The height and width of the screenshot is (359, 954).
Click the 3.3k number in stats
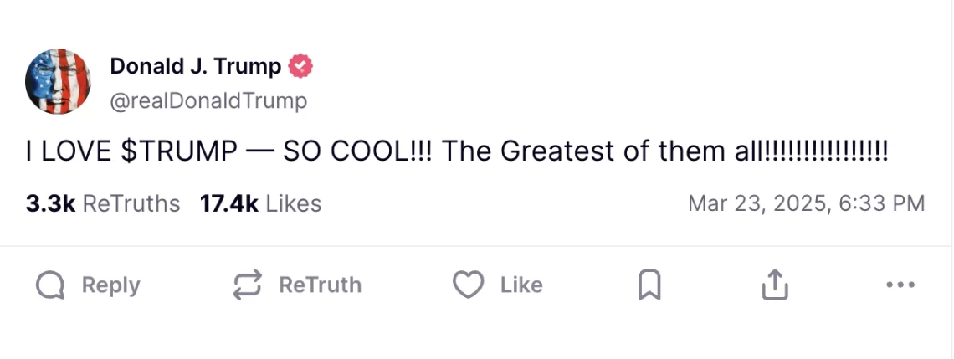[51, 203]
